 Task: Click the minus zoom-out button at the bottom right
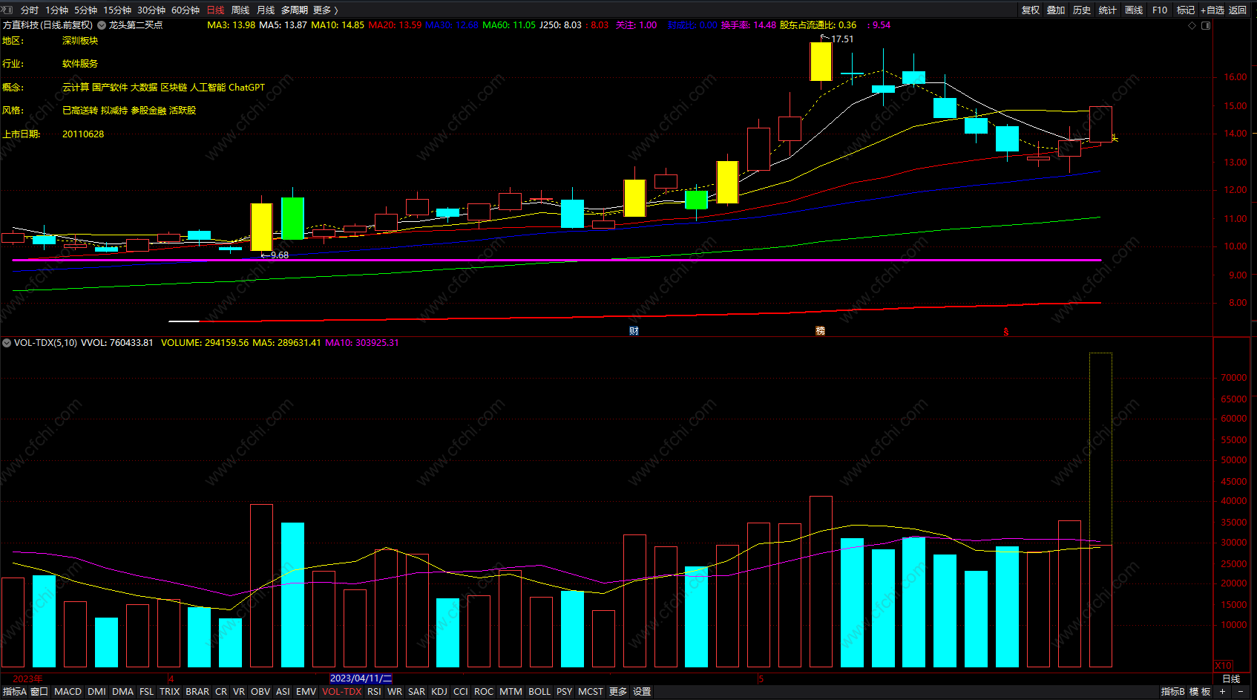tap(1241, 691)
